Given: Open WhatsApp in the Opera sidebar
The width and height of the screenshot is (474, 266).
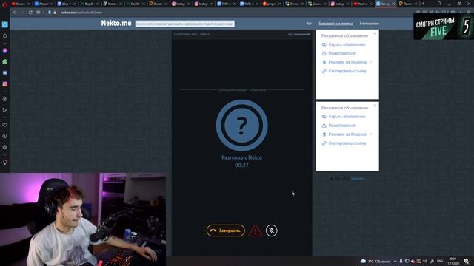Looking at the screenshot, I should pos(5,62).
